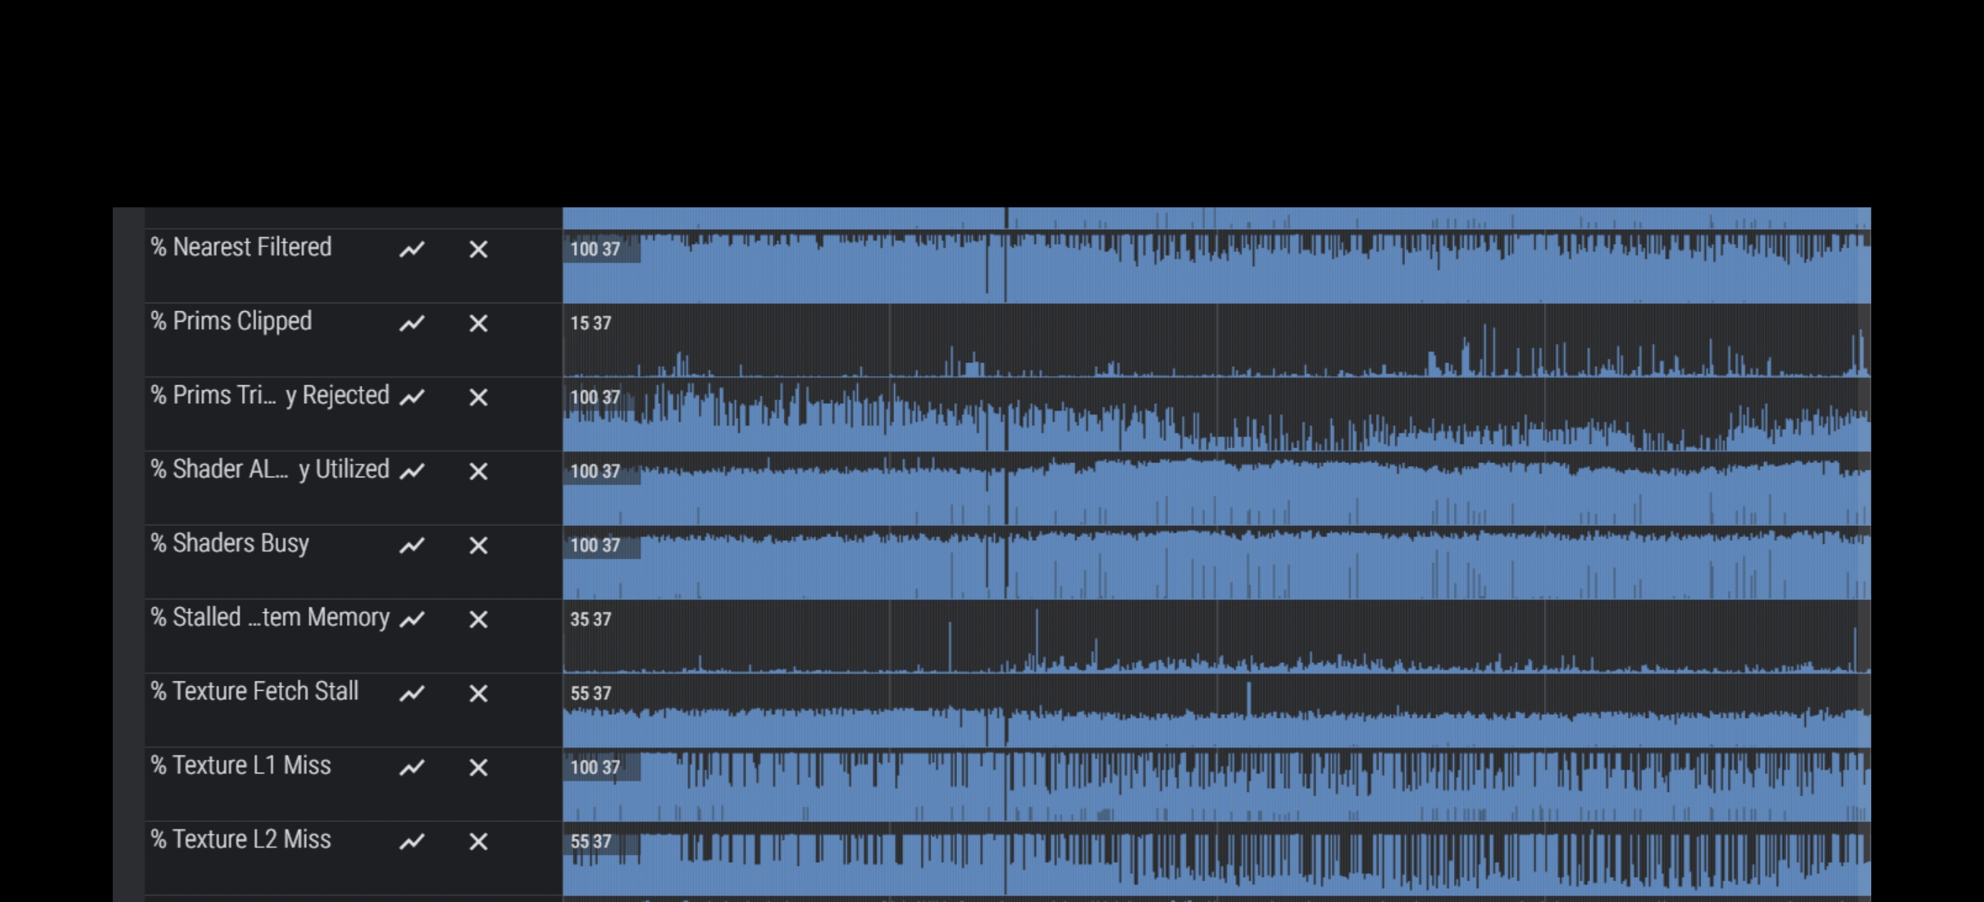Click the graph icon next to % Shaders Busy
This screenshot has height=902, width=1984.
point(412,545)
